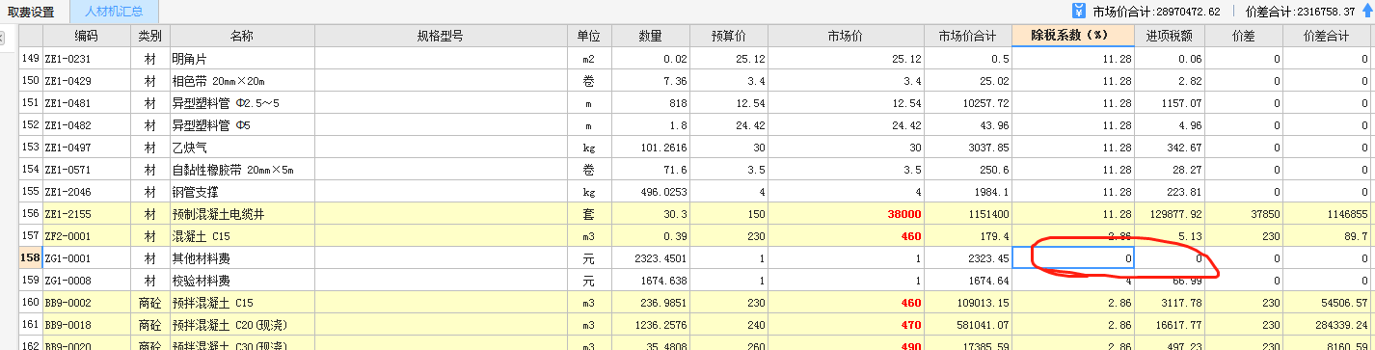
Task: Select the 除税系数(%) column header
Action: pos(1073,36)
